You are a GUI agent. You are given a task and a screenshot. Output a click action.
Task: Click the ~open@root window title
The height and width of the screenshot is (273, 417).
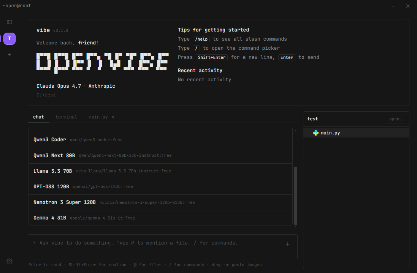(17, 6)
